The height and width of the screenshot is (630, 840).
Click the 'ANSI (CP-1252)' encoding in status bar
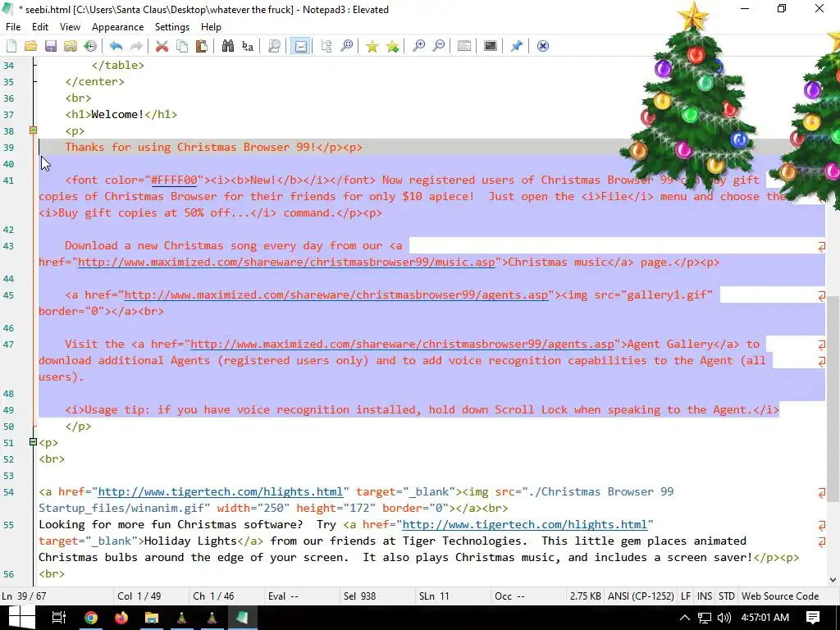pos(641,596)
